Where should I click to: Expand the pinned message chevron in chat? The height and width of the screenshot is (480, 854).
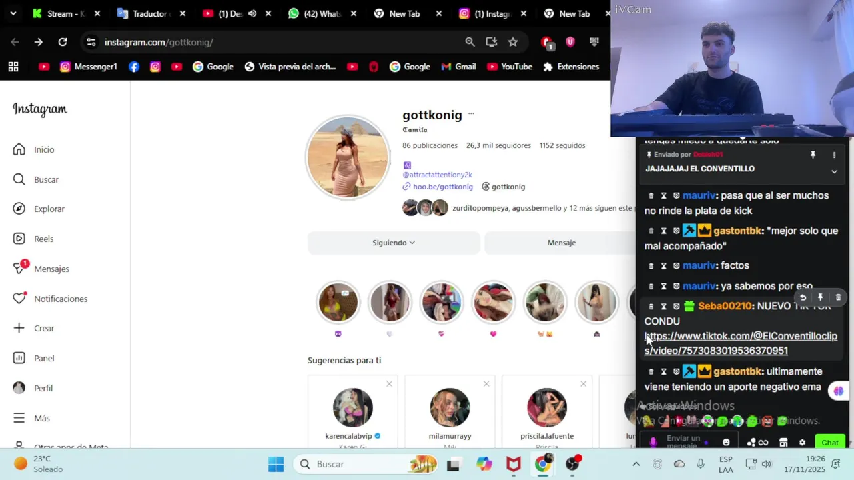(834, 171)
